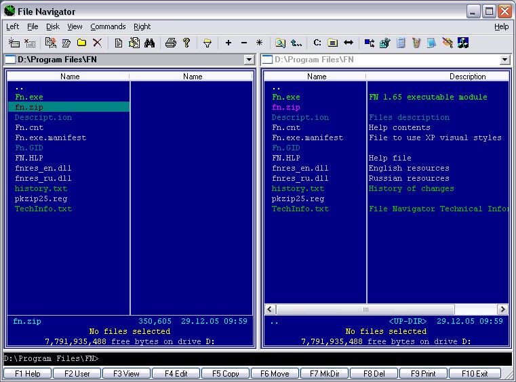Select history.txt in the left panel
This screenshot has width=516, height=382.
41,188
